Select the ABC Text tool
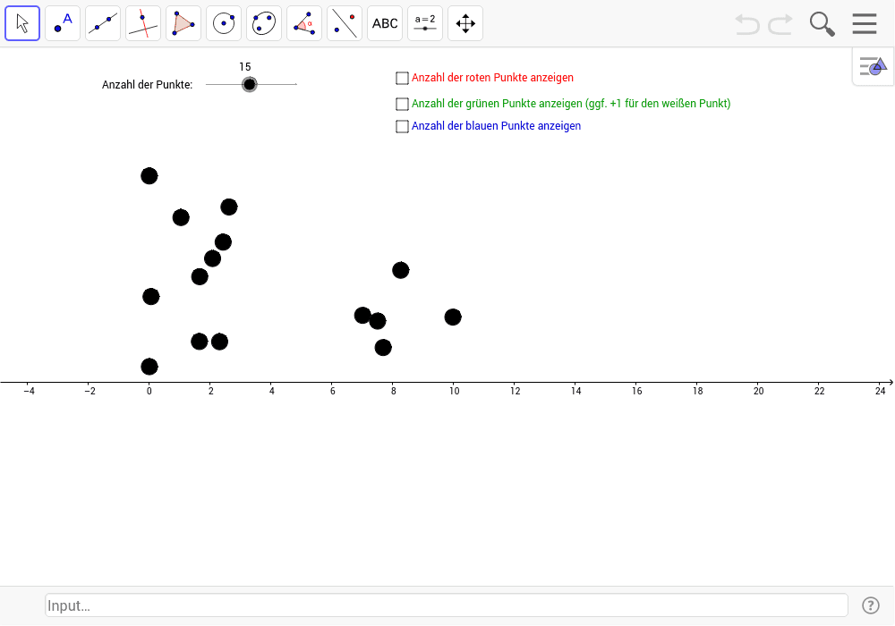895x626 pixels. click(x=385, y=23)
